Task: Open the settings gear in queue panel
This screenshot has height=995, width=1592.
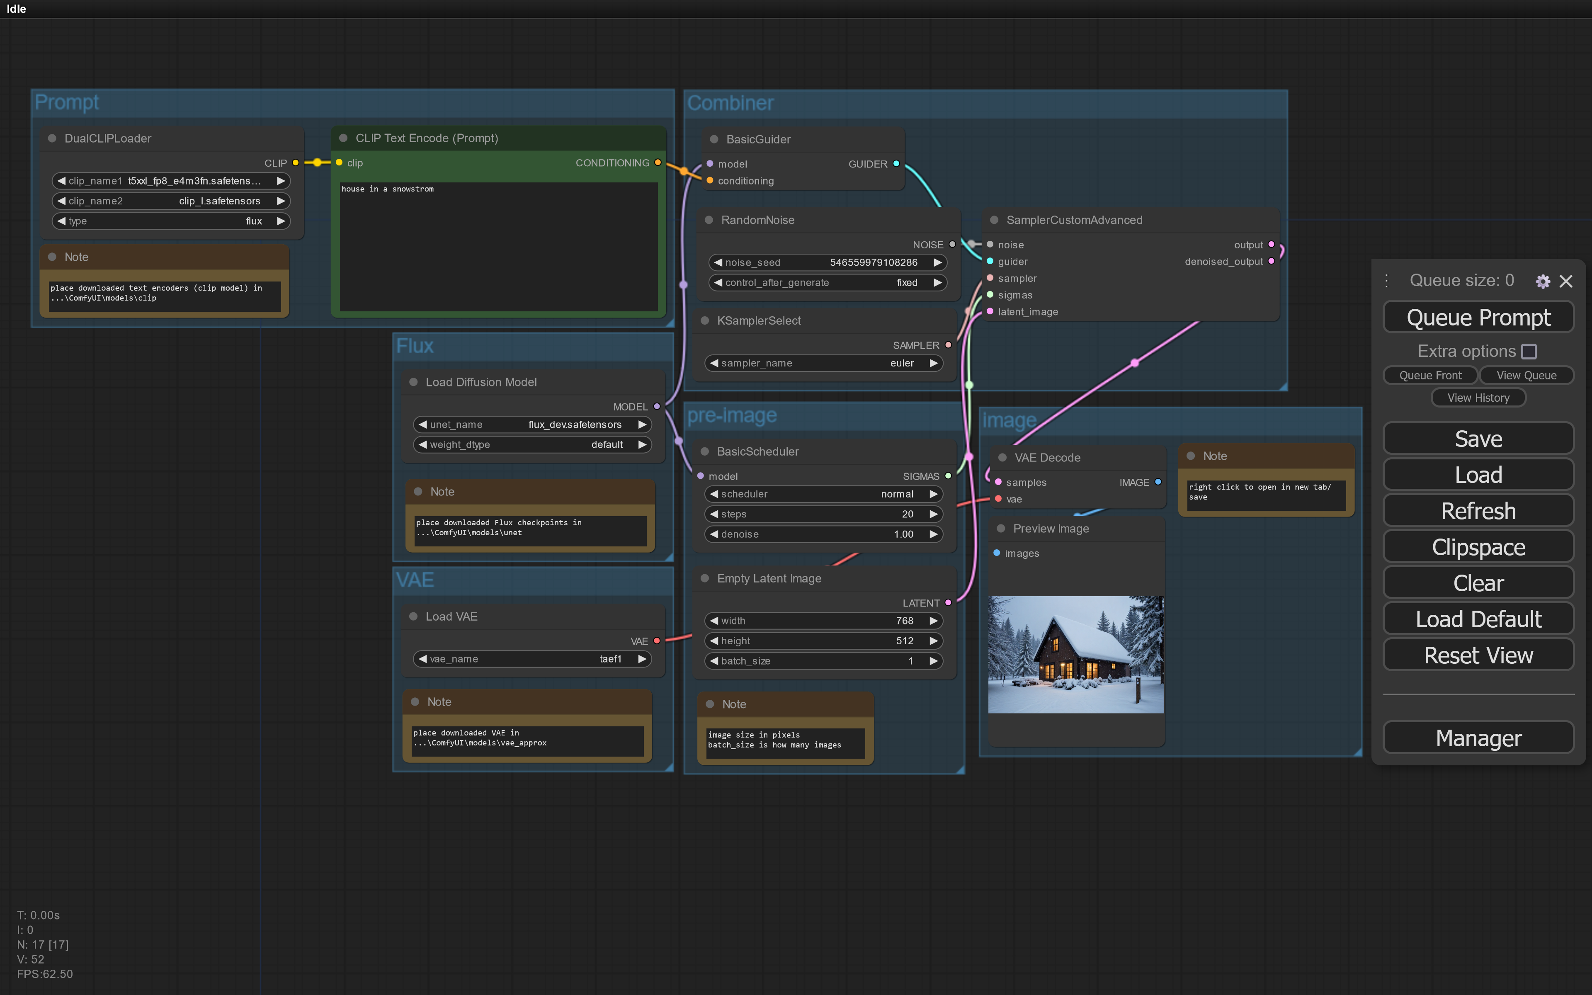Action: 1543,282
